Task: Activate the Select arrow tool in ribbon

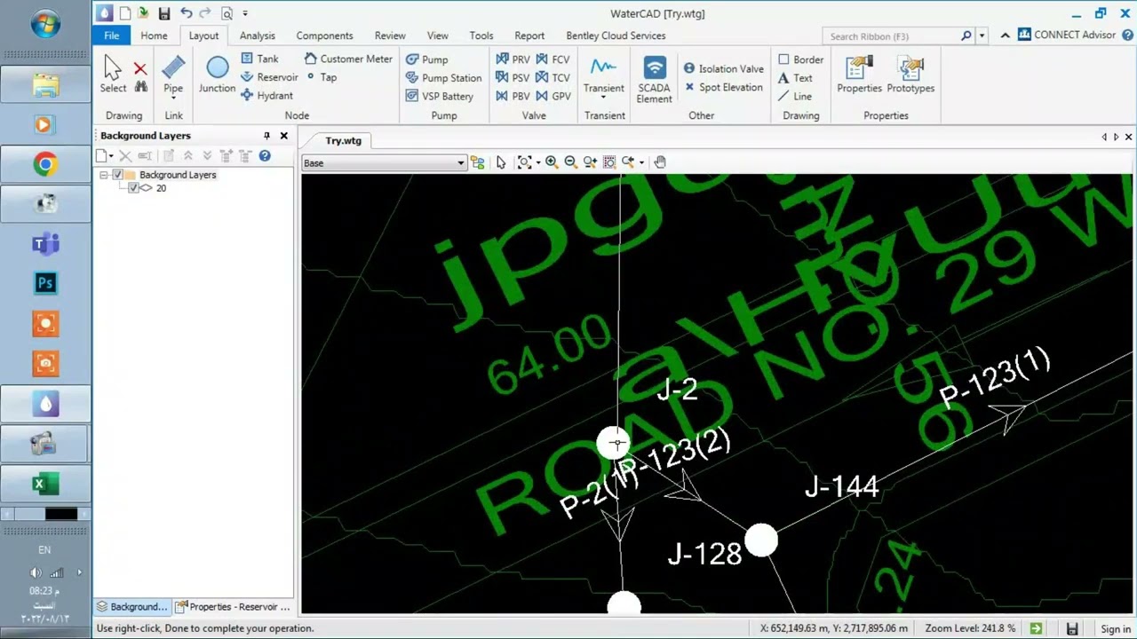Action: (x=113, y=75)
